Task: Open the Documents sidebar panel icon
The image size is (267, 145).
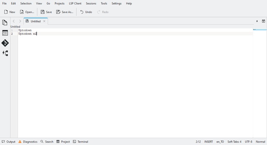Action: [5, 22]
